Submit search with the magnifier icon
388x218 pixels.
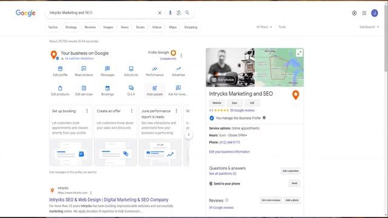point(187,13)
